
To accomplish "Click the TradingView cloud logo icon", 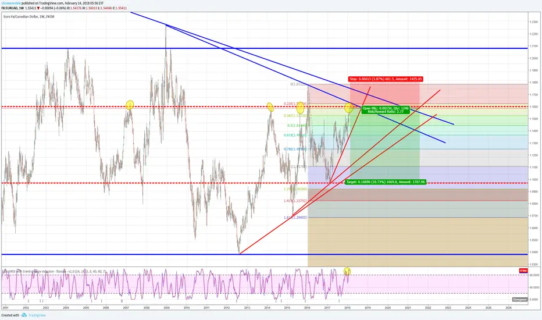I will (24, 315).
